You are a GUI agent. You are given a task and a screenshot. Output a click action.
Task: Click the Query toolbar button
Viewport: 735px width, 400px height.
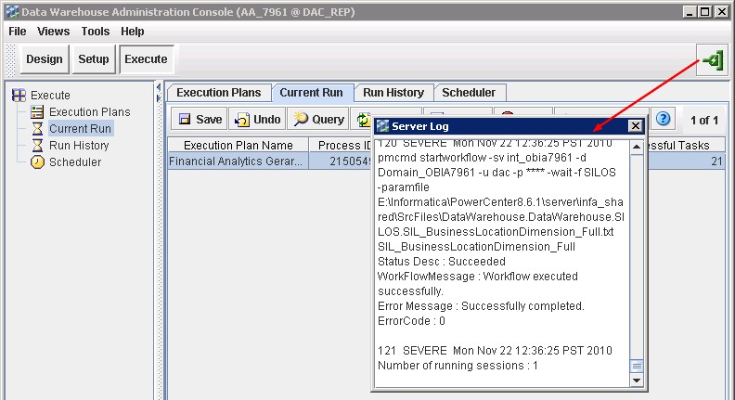point(317,120)
